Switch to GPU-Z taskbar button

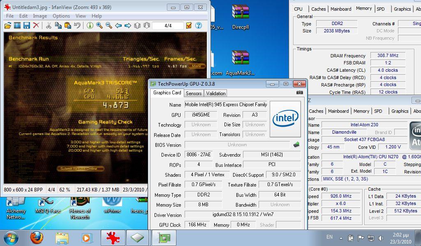[164, 238]
